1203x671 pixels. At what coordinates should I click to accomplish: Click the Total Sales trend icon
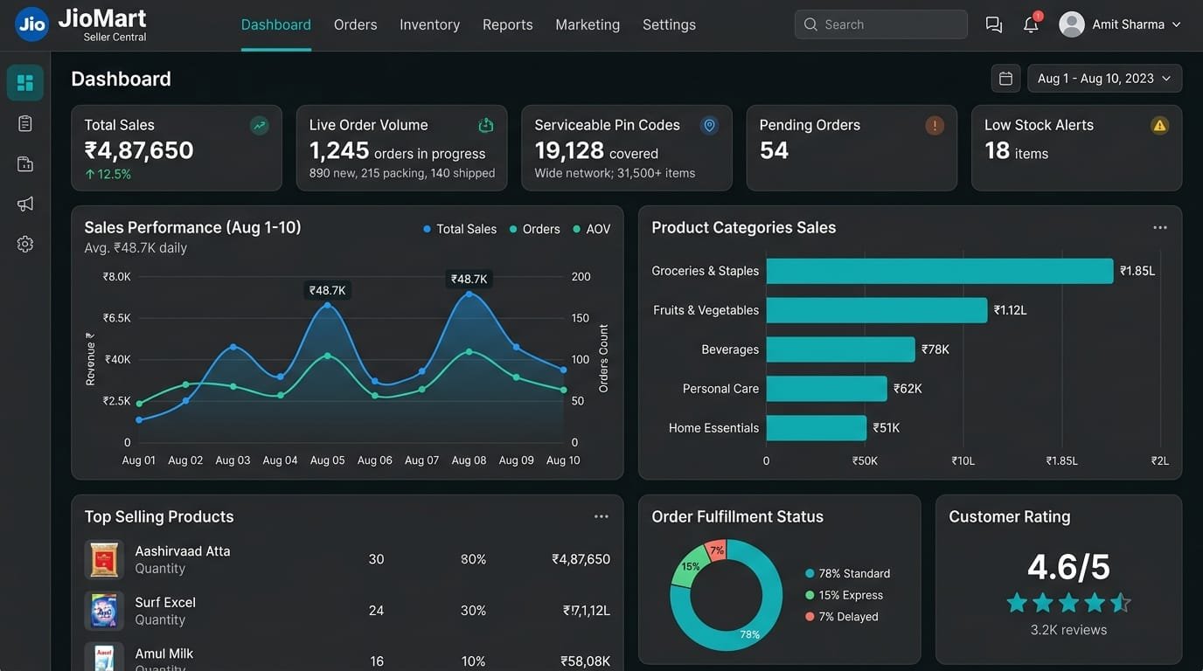[260, 126]
